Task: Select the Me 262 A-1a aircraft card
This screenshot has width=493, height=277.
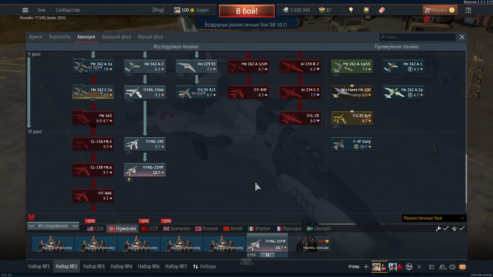Action: point(93,66)
